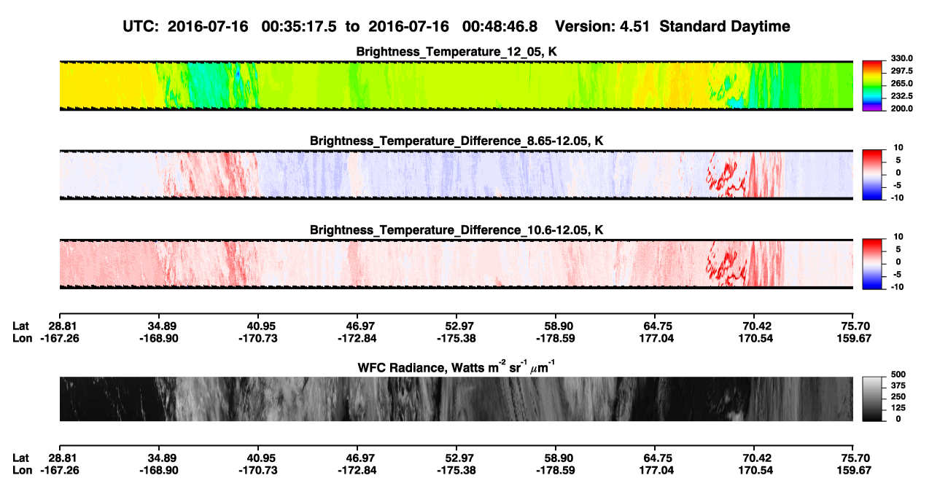Click the 10 label on the 8.65-12.05 colorbar
This screenshot has height=486, width=948.
pos(898,147)
